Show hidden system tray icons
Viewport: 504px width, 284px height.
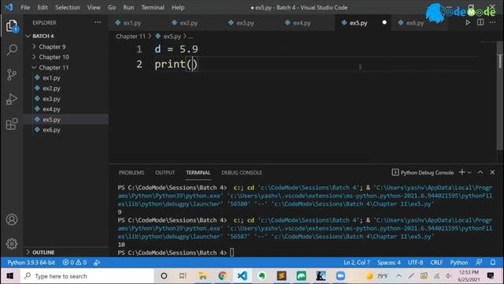tap(398, 276)
